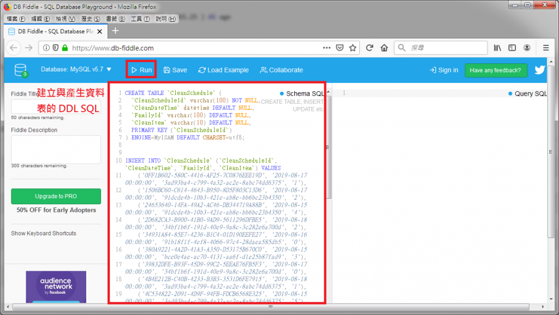Click the page vertical scrollbar
Image resolution: width=559 pixels, height=315 pixels.
[x=551, y=151]
